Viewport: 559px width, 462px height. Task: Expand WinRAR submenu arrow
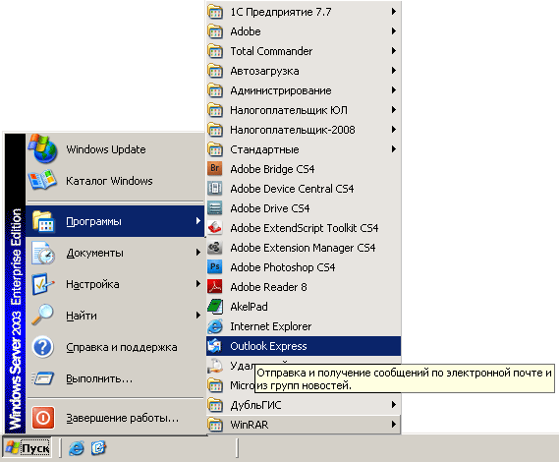pos(394,425)
